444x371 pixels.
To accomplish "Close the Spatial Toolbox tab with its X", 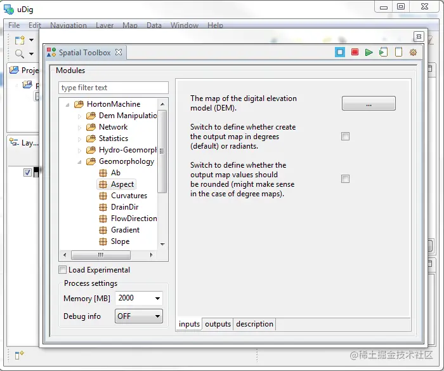I will 119,52.
